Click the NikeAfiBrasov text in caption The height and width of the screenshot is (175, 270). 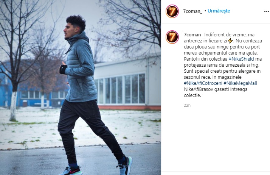click(199, 89)
